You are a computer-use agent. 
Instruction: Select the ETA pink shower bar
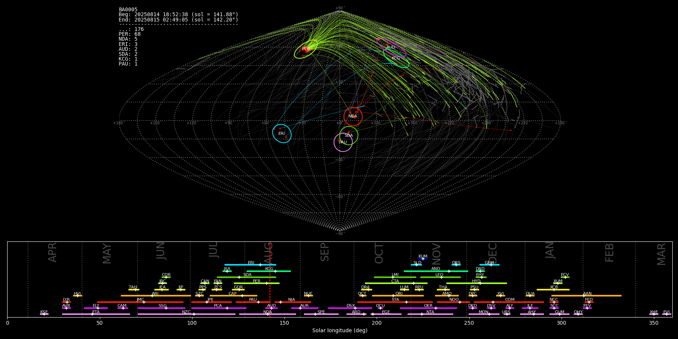[x=96, y=314]
